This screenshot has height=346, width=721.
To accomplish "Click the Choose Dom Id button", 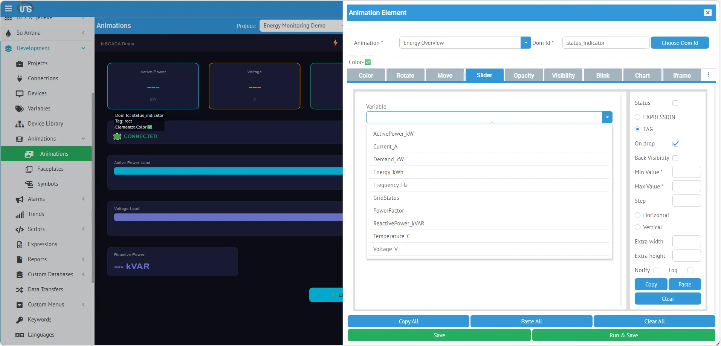I will (x=680, y=43).
